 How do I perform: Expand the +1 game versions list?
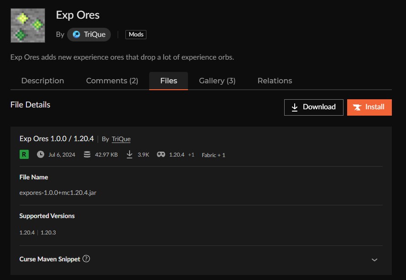tap(191, 155)
